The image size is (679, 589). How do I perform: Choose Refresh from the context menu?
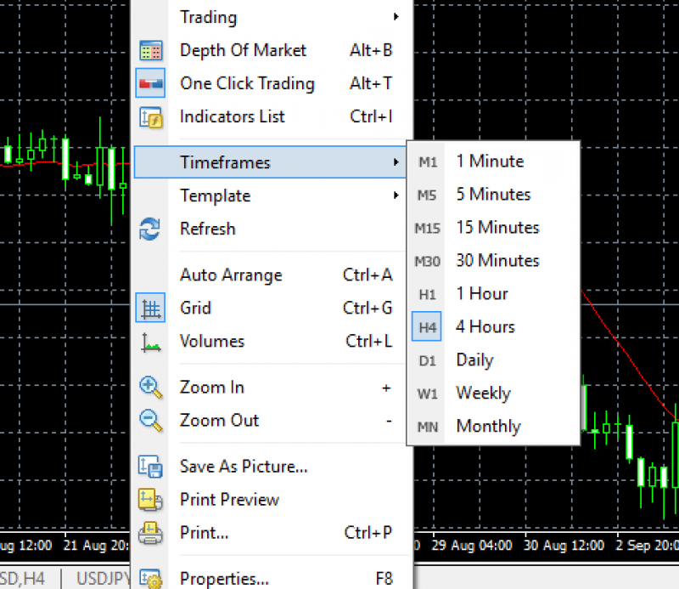click(272, 229)
